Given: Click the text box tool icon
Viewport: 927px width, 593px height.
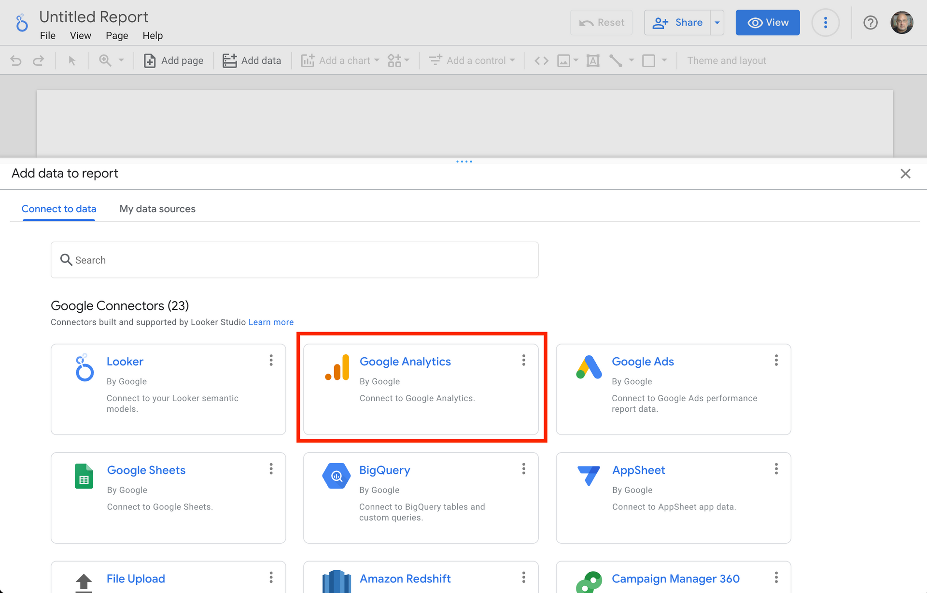Looking at the screenshot, I should point(593,60).
